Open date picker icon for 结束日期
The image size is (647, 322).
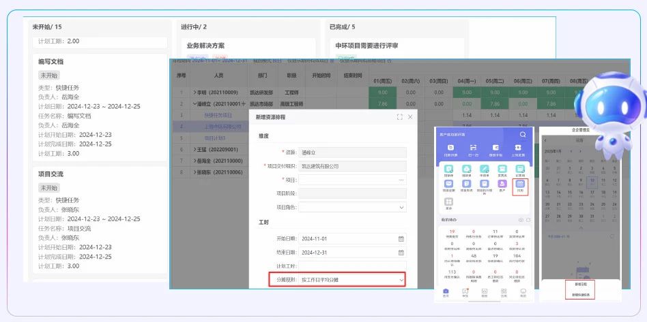(401, 252)
